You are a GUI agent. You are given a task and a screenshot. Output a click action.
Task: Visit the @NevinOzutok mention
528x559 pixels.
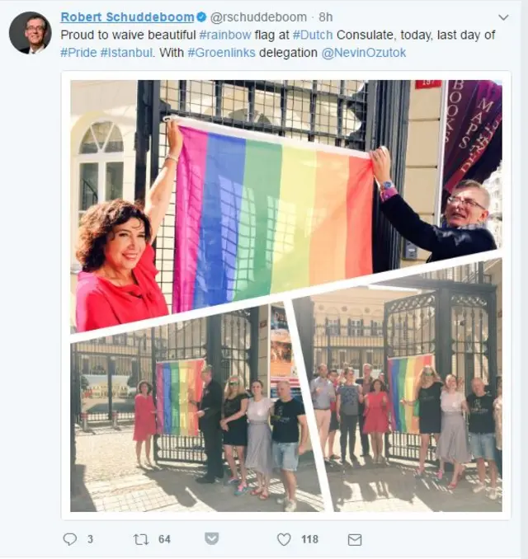364,53
